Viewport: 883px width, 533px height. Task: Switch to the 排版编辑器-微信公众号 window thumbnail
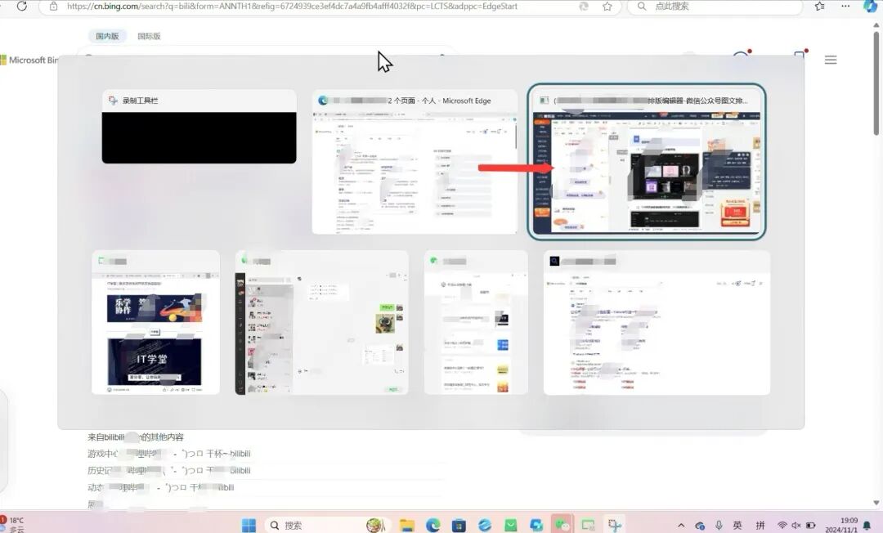coord(646,162)
